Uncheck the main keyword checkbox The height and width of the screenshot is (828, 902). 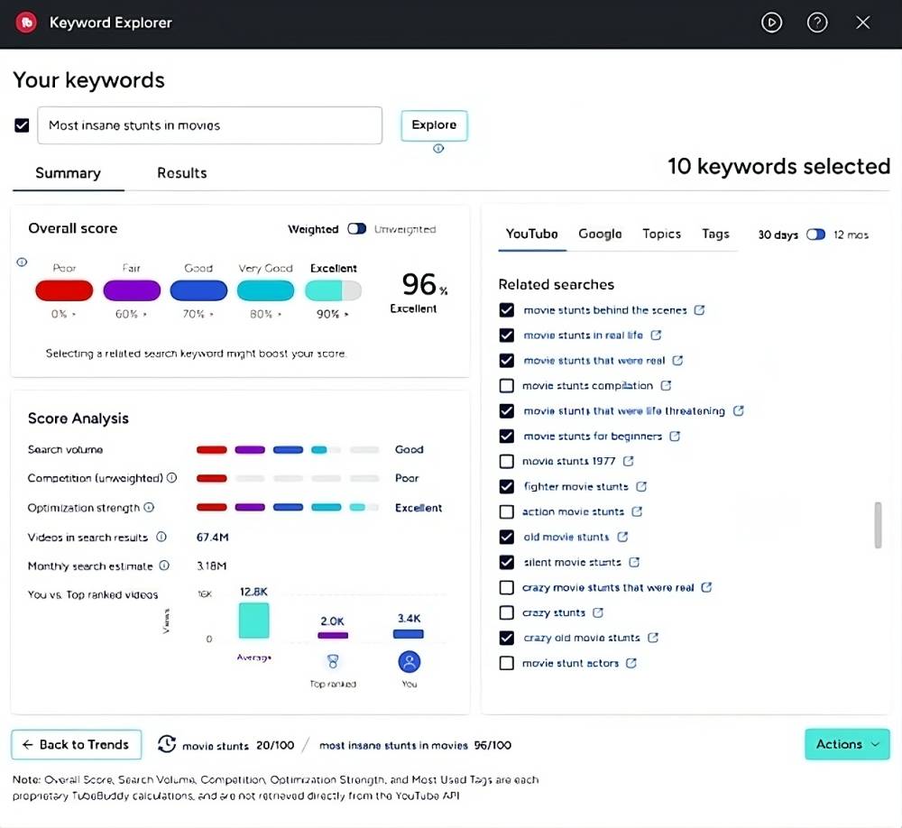tap(22, 125)
